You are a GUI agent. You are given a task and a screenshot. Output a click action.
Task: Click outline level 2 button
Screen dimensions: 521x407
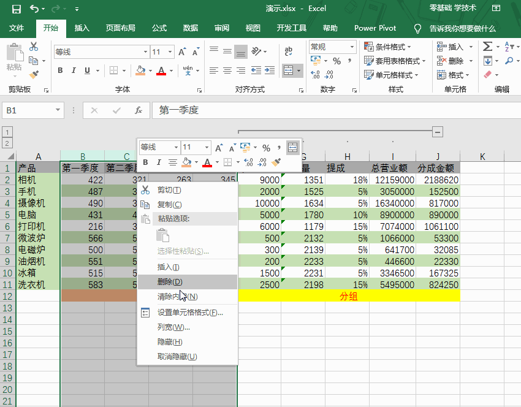(x=7, y=143)
